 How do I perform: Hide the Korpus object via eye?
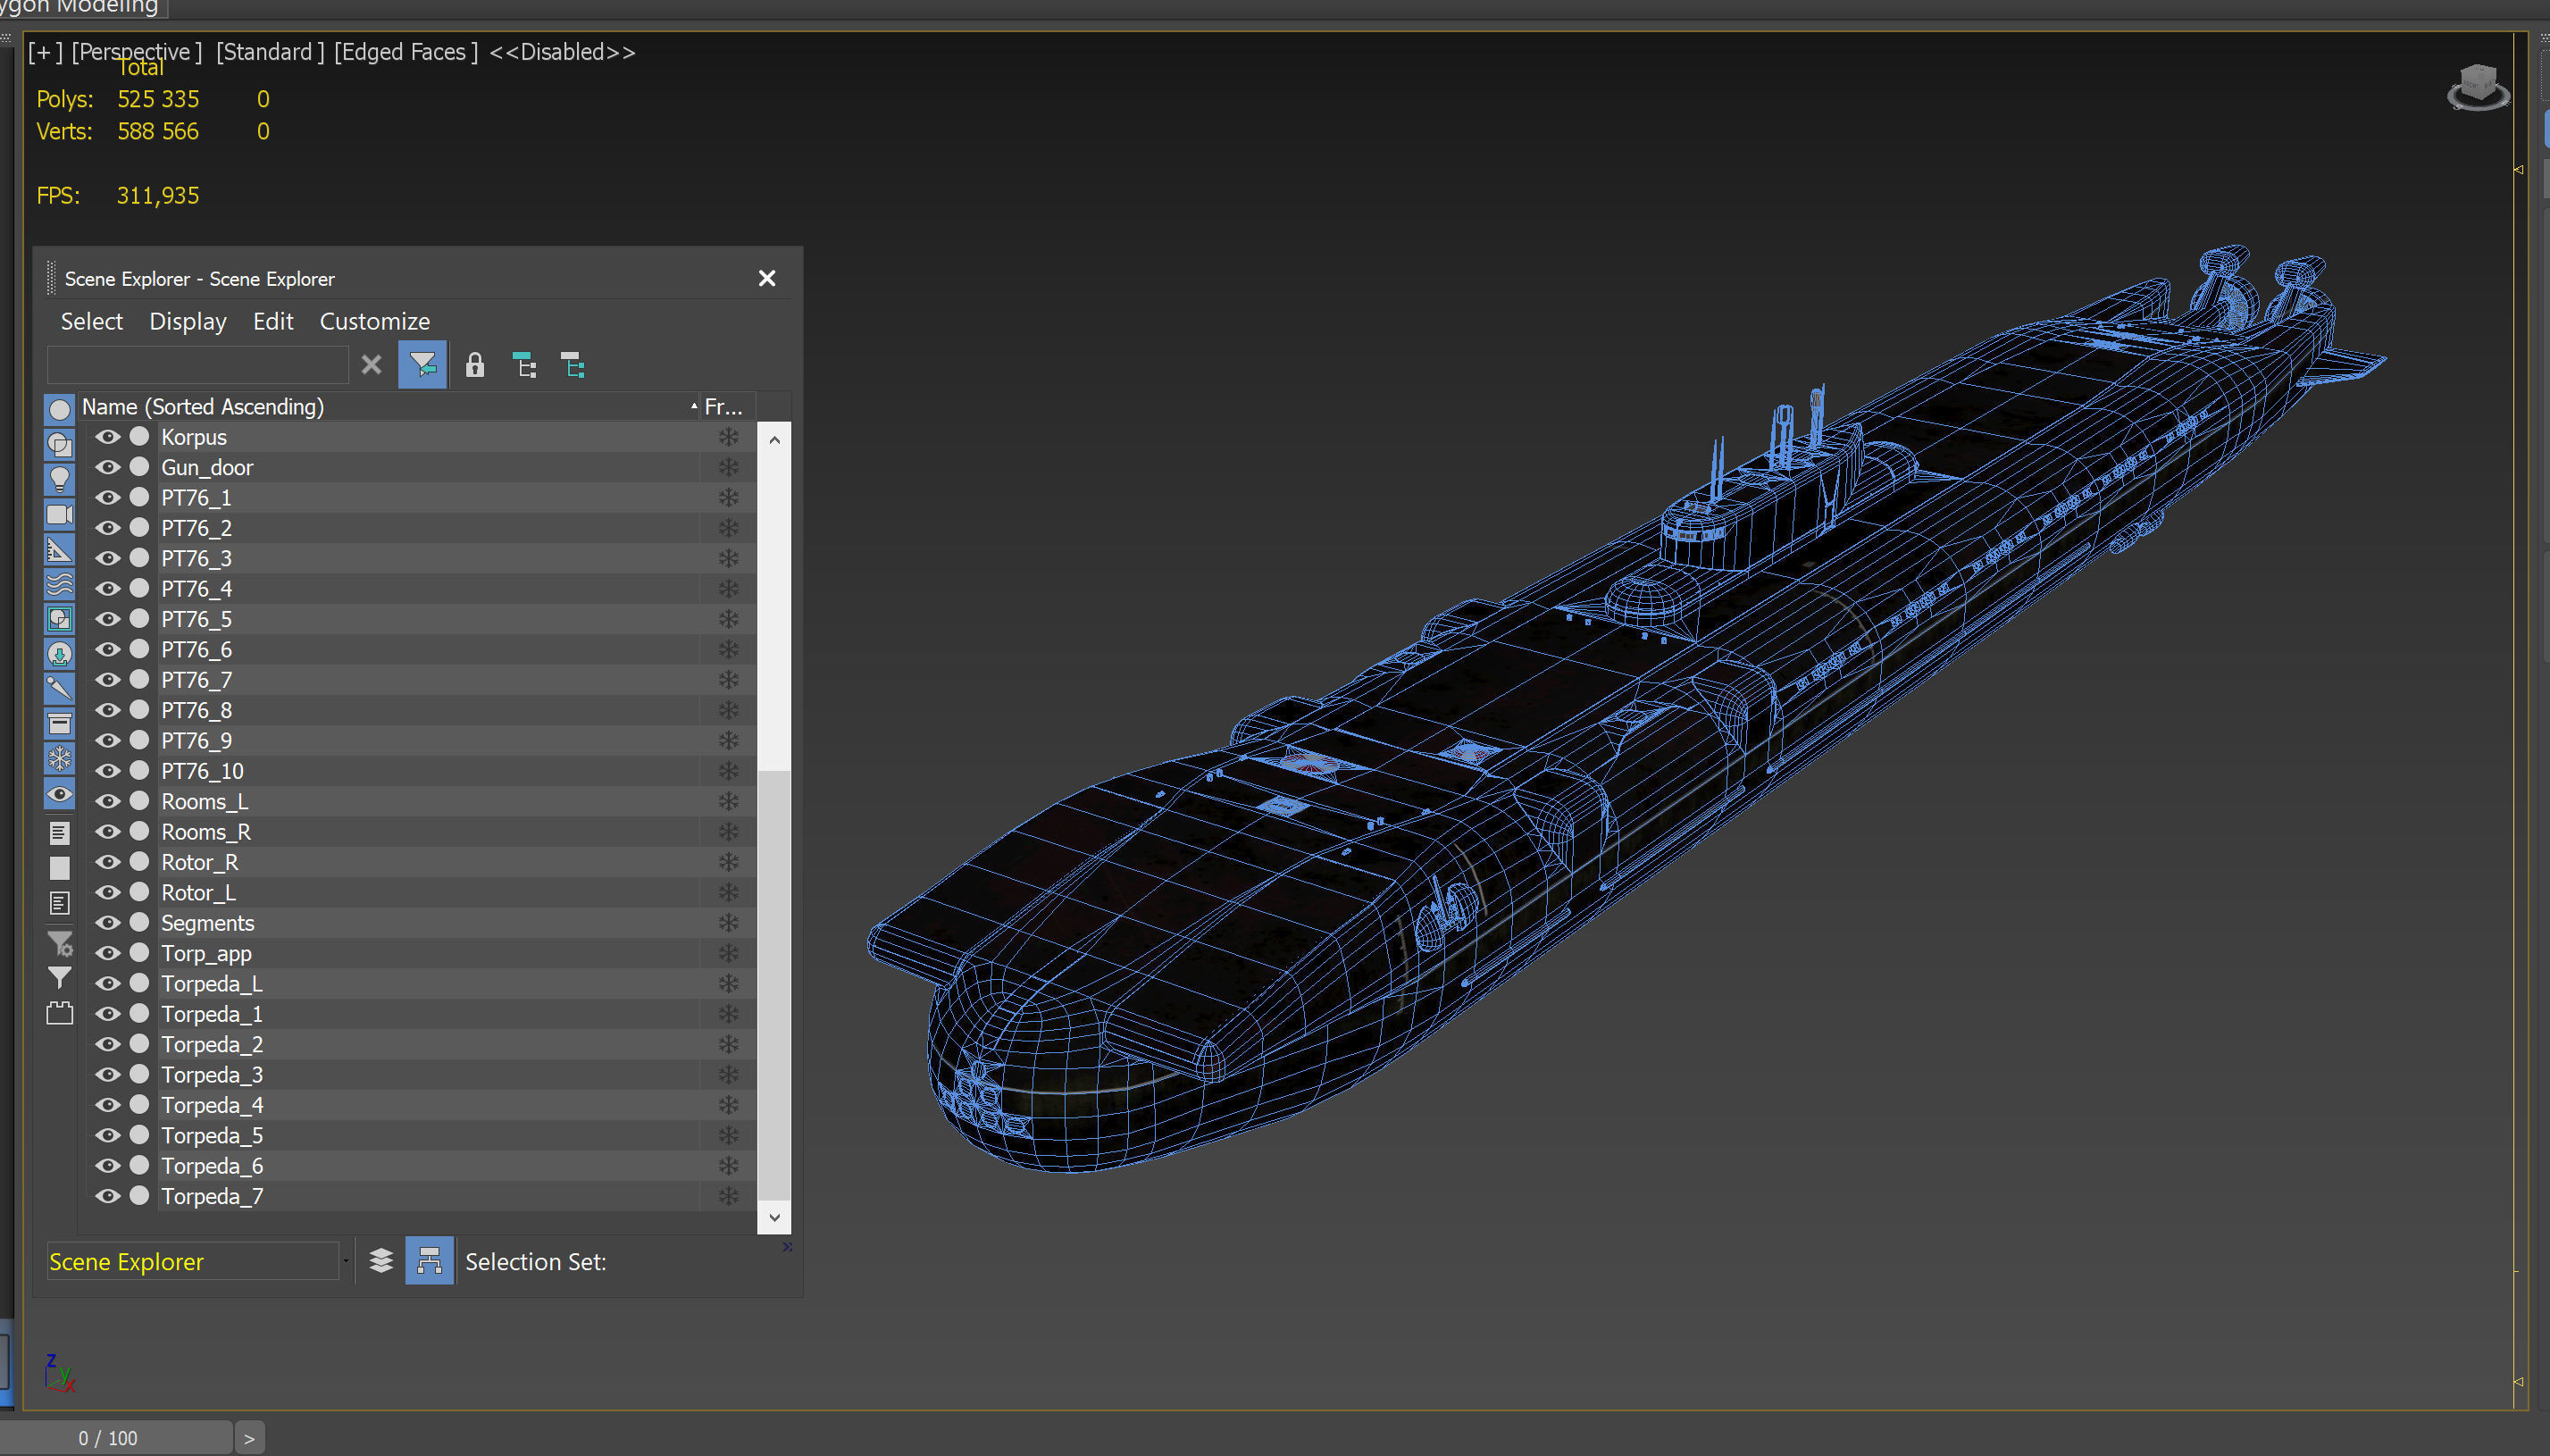(x=107, y=437)
